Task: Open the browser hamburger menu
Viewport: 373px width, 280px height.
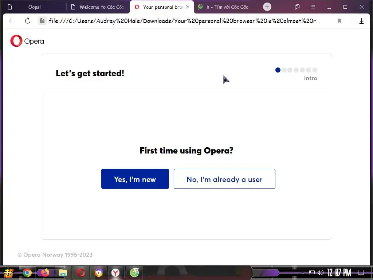Action: pyautogui.click(x=313, y=7)
